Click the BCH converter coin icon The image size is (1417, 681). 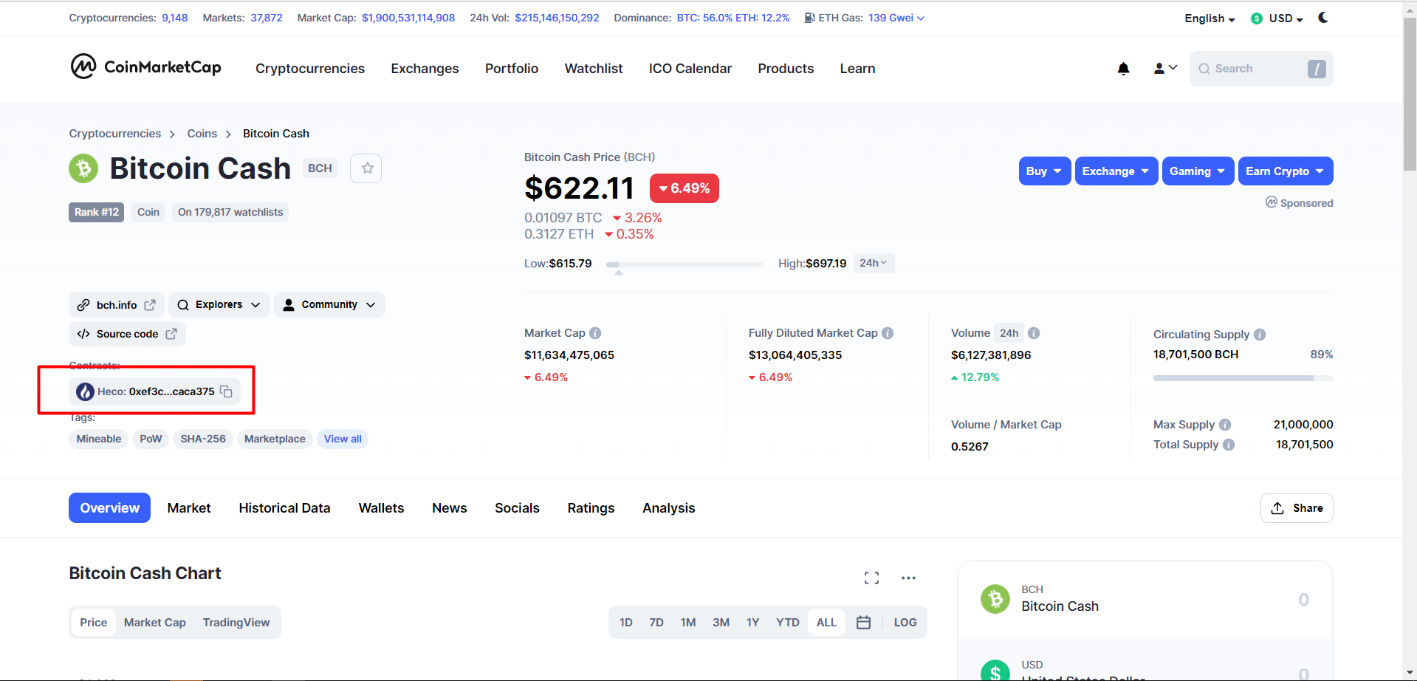[995, 599]
